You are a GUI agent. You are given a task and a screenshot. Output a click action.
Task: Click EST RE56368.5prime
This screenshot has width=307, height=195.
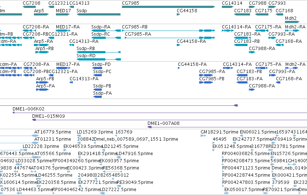point(121,168)
